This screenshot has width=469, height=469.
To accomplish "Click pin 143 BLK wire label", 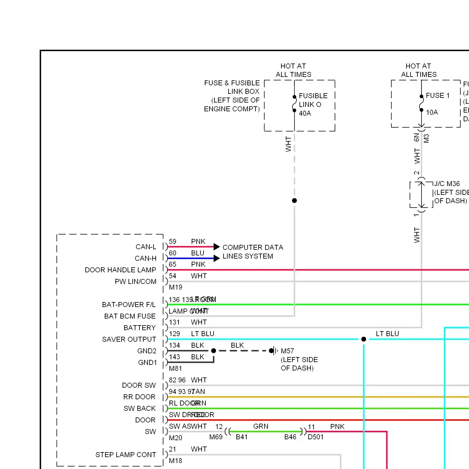I will 186,357.
